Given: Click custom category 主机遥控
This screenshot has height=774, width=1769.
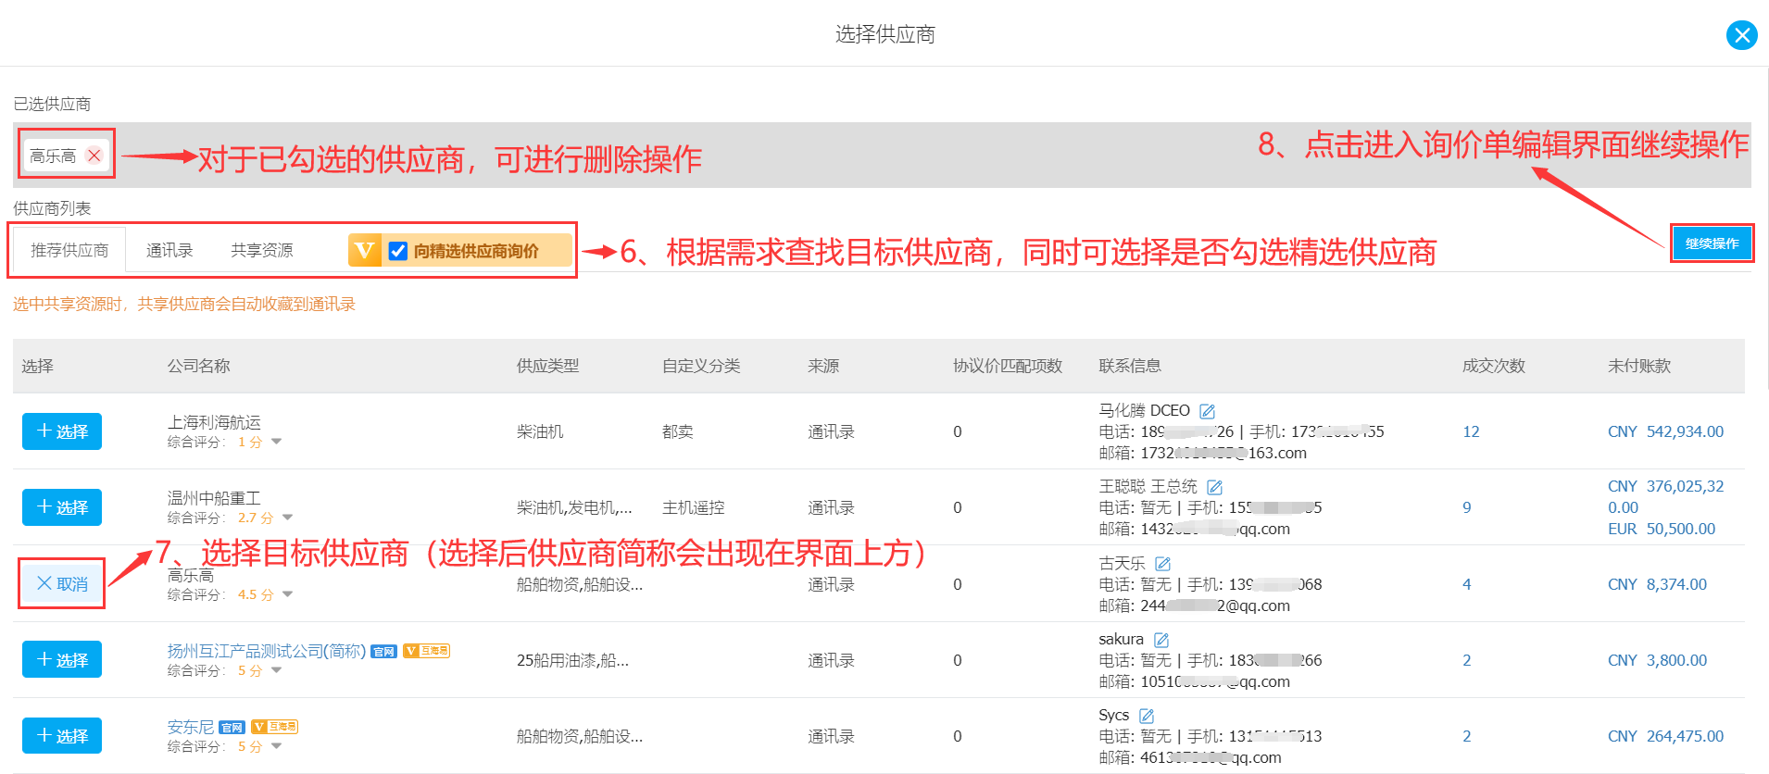Looking at the screenshot, I should tap(693, 507).
